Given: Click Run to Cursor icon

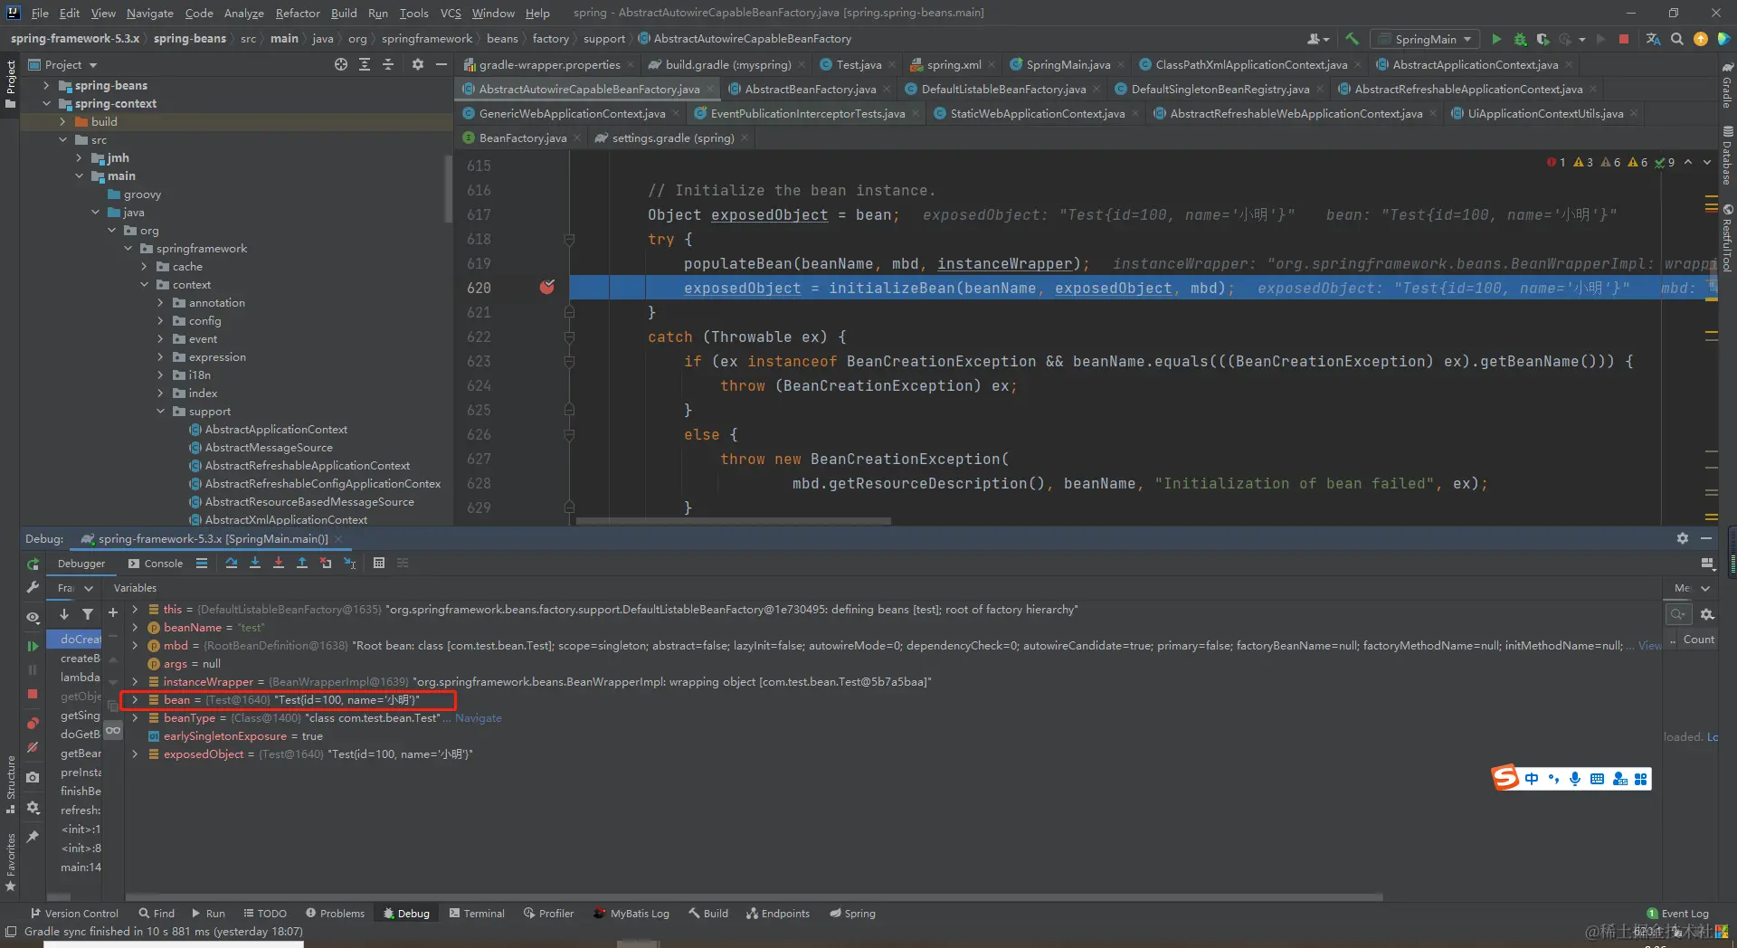Looking at the screenshot, I should 349,563.
